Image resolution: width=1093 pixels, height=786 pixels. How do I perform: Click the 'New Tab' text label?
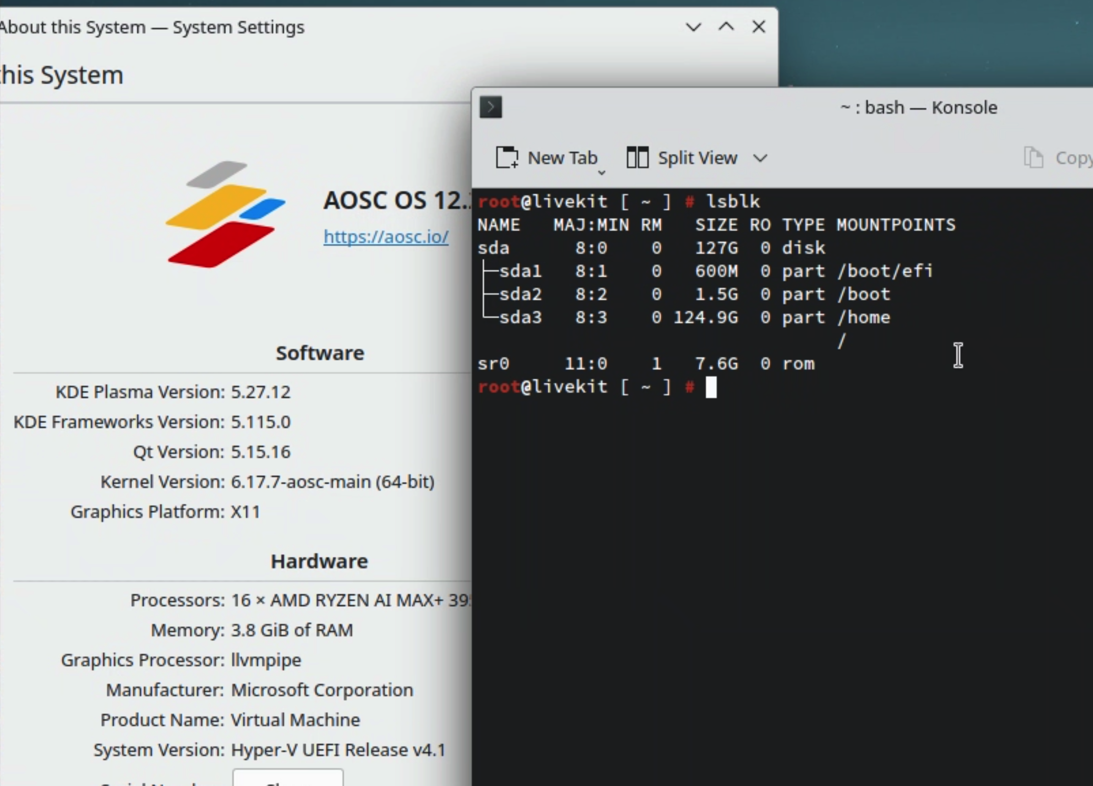[562, 158]
